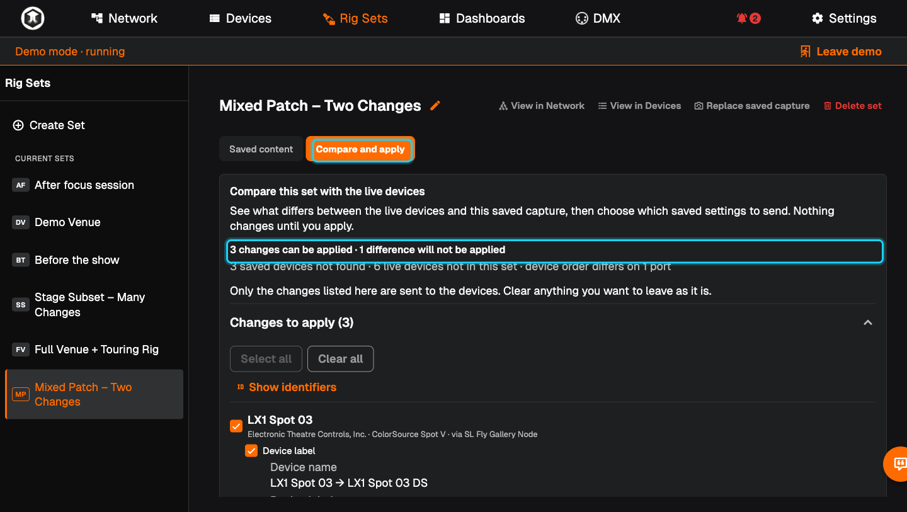Click the gear icon next to Settings

point(818,18)
